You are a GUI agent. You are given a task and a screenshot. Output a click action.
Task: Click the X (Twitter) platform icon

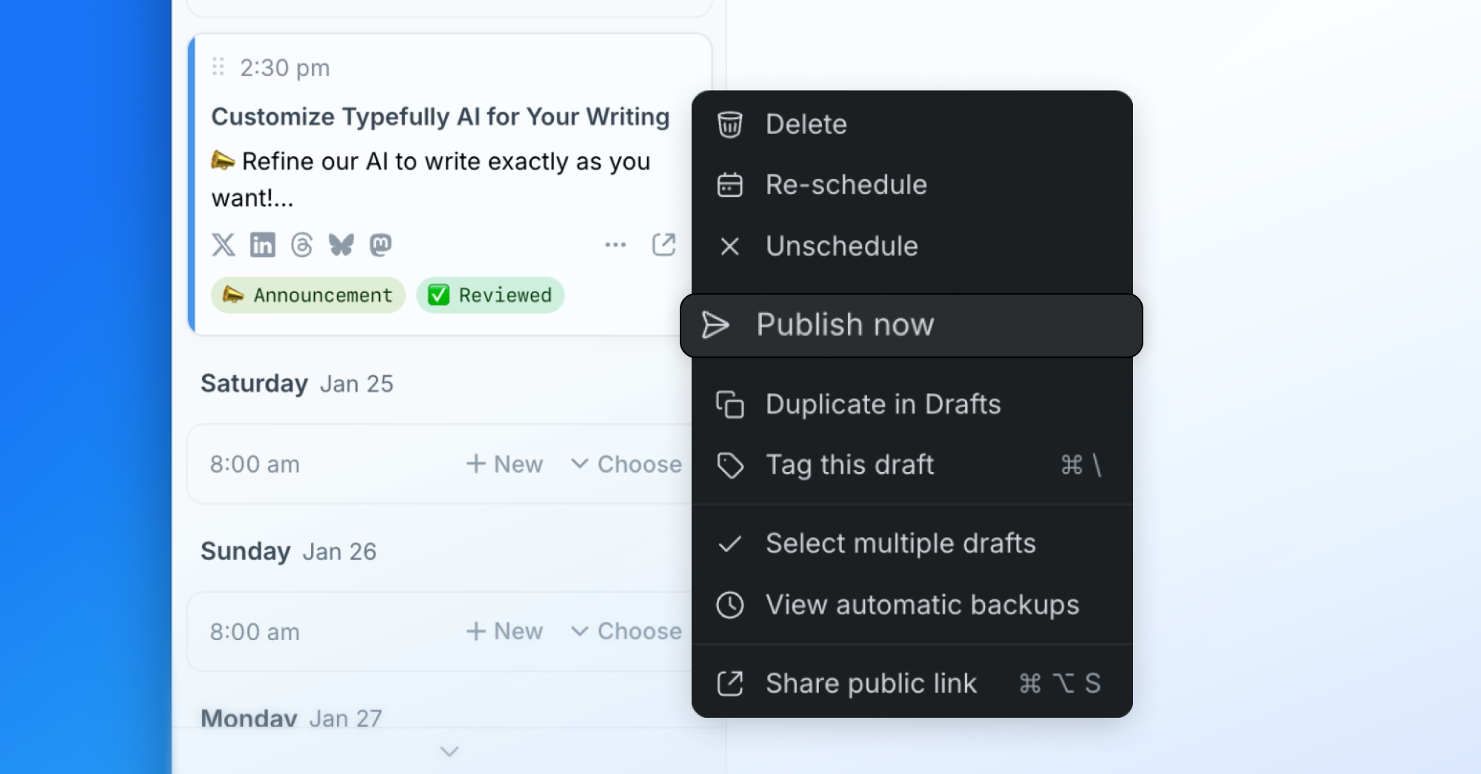[224, 245]
